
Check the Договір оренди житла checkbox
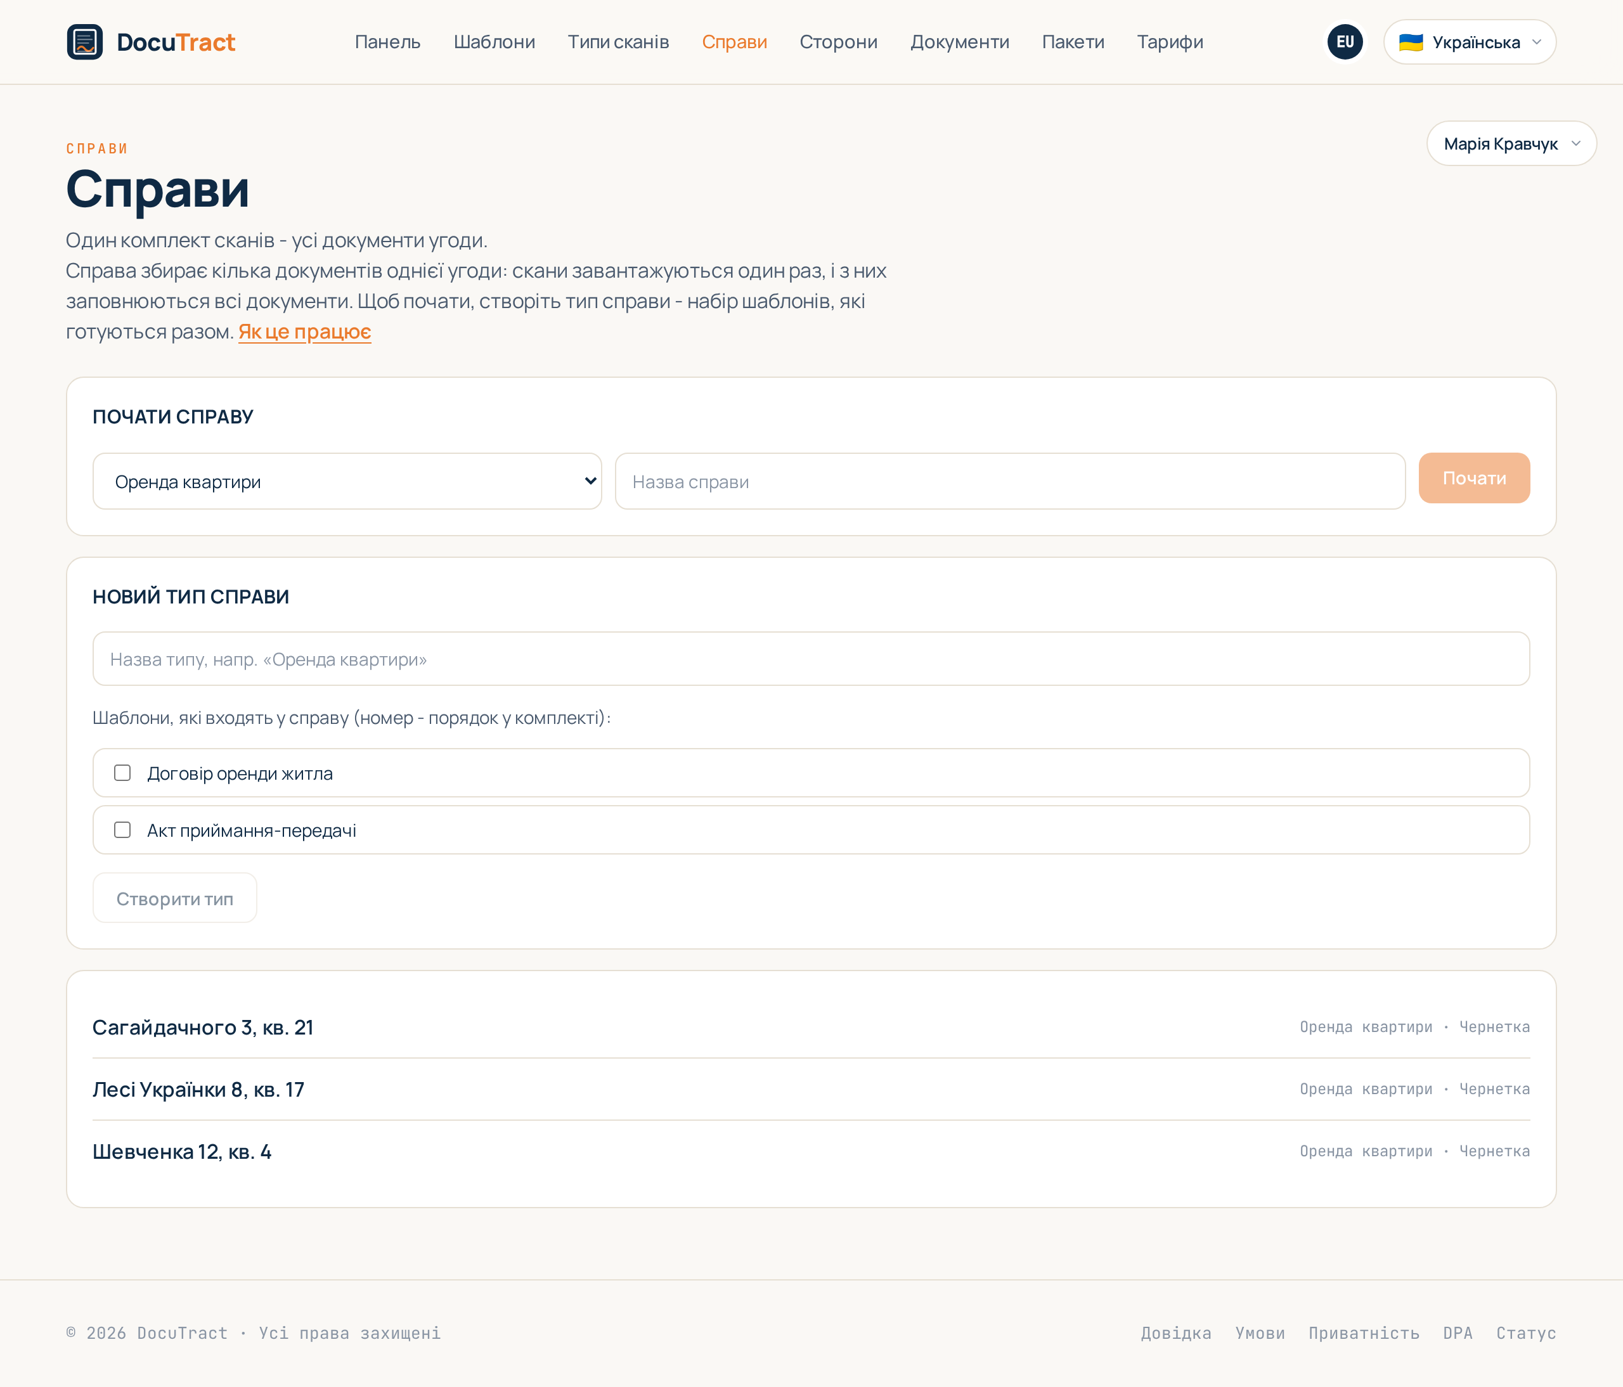[x=122, y=773]
